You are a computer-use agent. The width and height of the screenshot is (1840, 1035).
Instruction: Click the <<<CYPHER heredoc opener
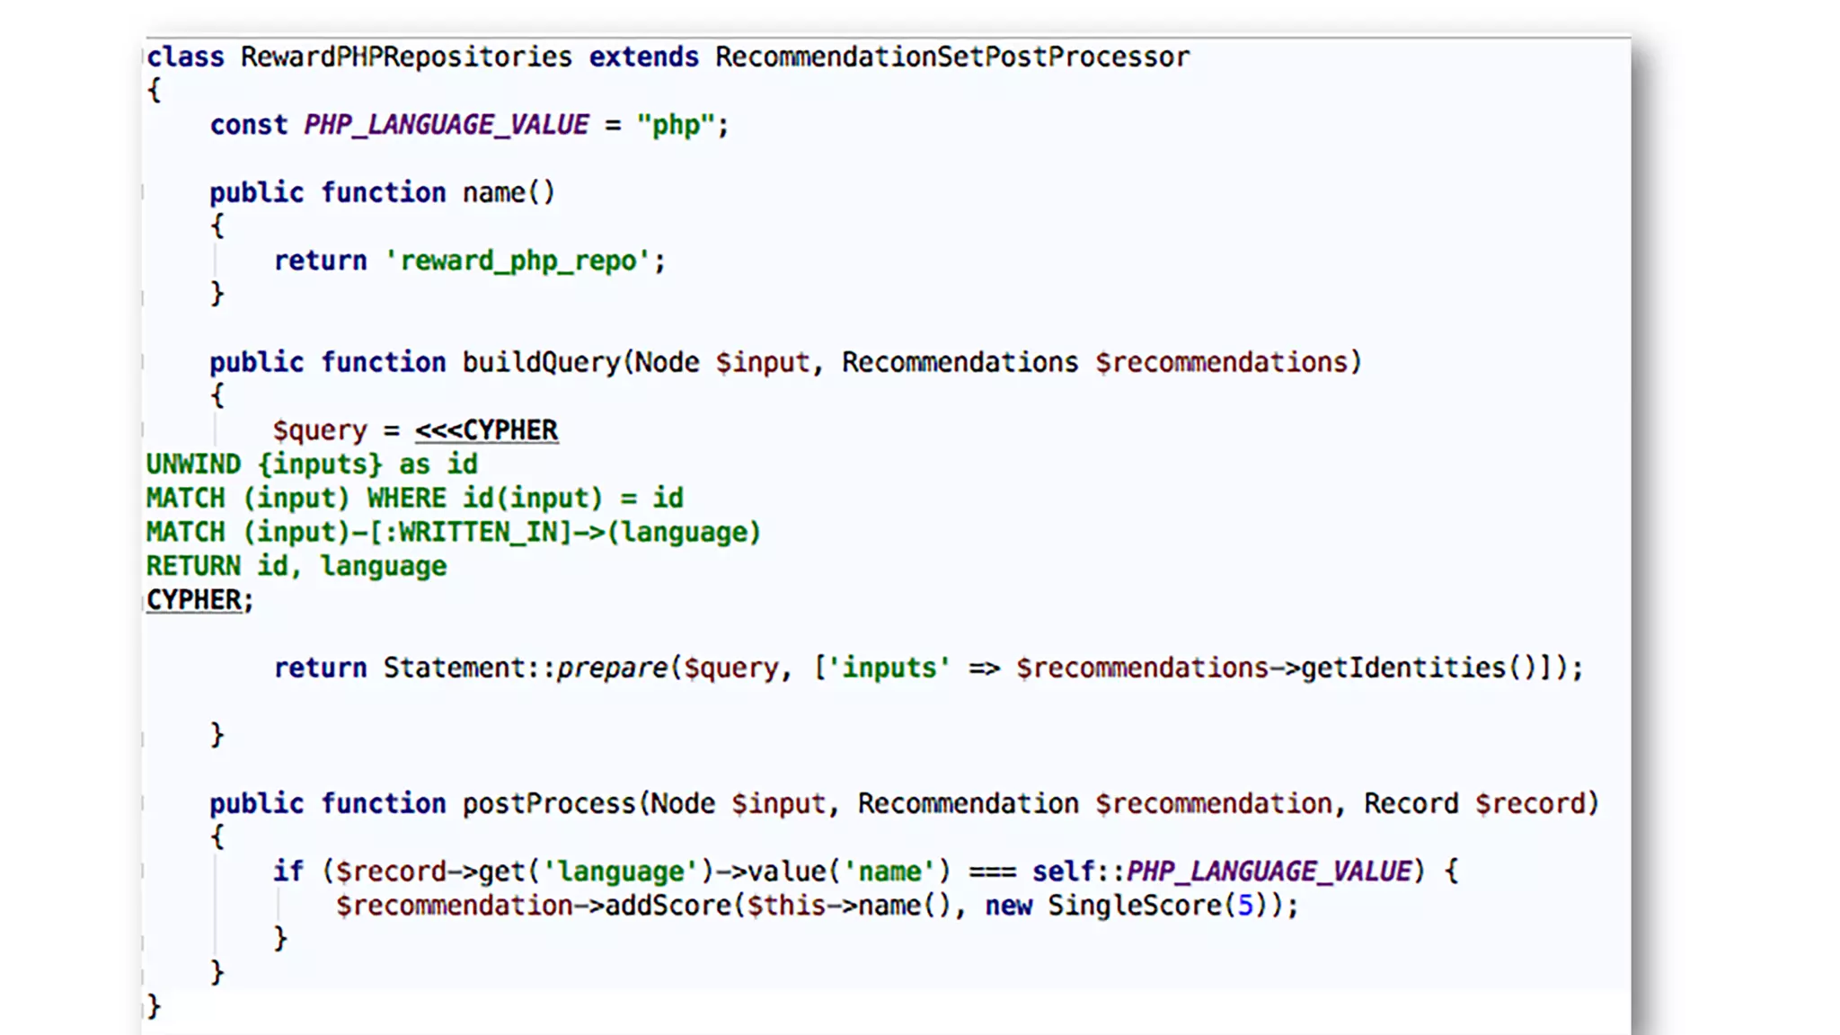click(486, 430)
